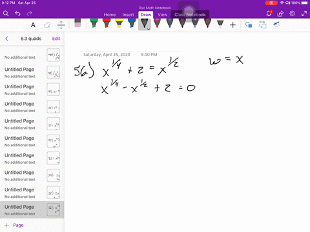Choose red pen beside the black pen
This screenshot has height=232, width=310.
[x=157, y=23]
